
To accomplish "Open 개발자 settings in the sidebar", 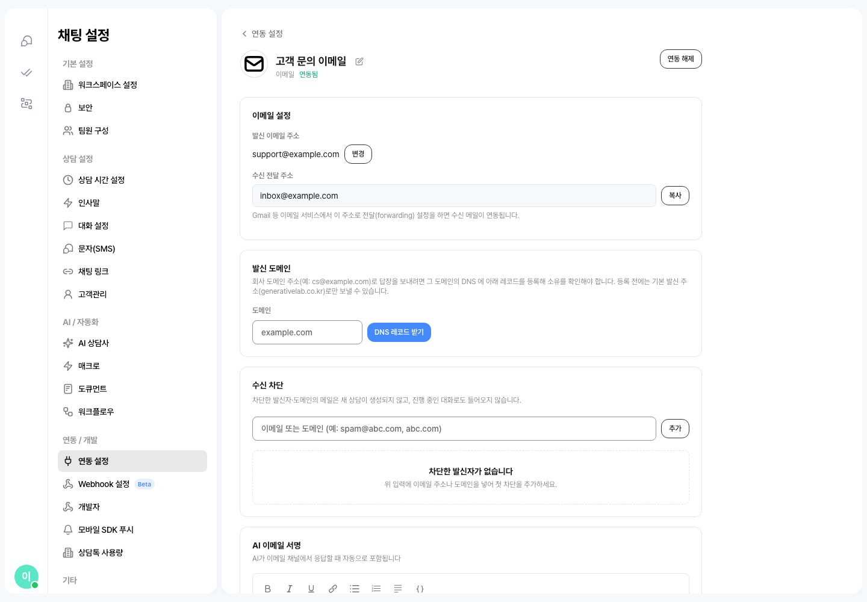I will click(x=132, y=507).
